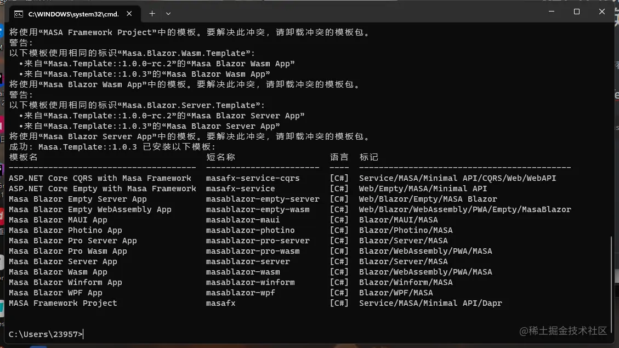Click the short name masafx-service
This screenshot has height=348, width=619.
[240, 189]
